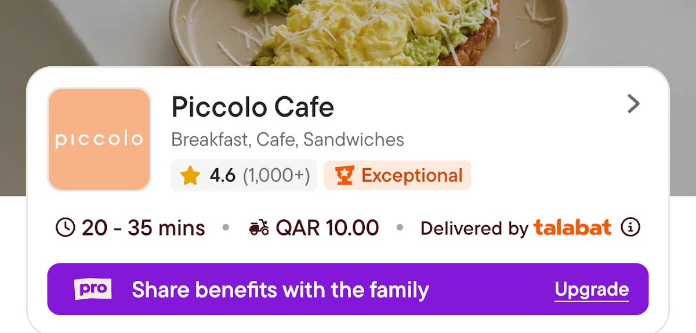Tap the clock delivery time icon

coord(65,227)
